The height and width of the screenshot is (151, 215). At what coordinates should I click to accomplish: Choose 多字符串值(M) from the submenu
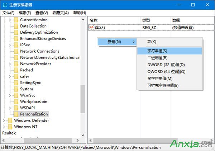click(x=169, y=79)
